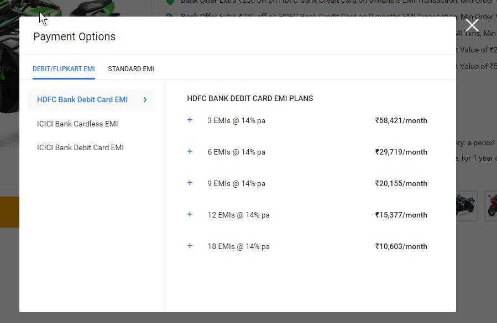Click the '6 EMIs @ 14% pa' text
This screenshot has height=323, width=497.
[x=237, y=152]
